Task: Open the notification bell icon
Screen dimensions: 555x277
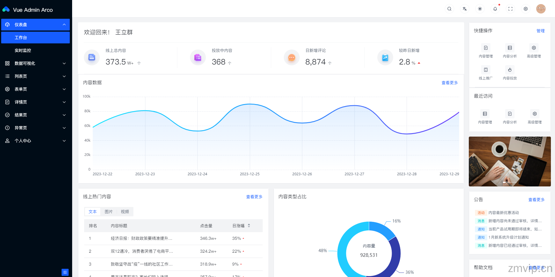Action: click(x=495, y=9)
